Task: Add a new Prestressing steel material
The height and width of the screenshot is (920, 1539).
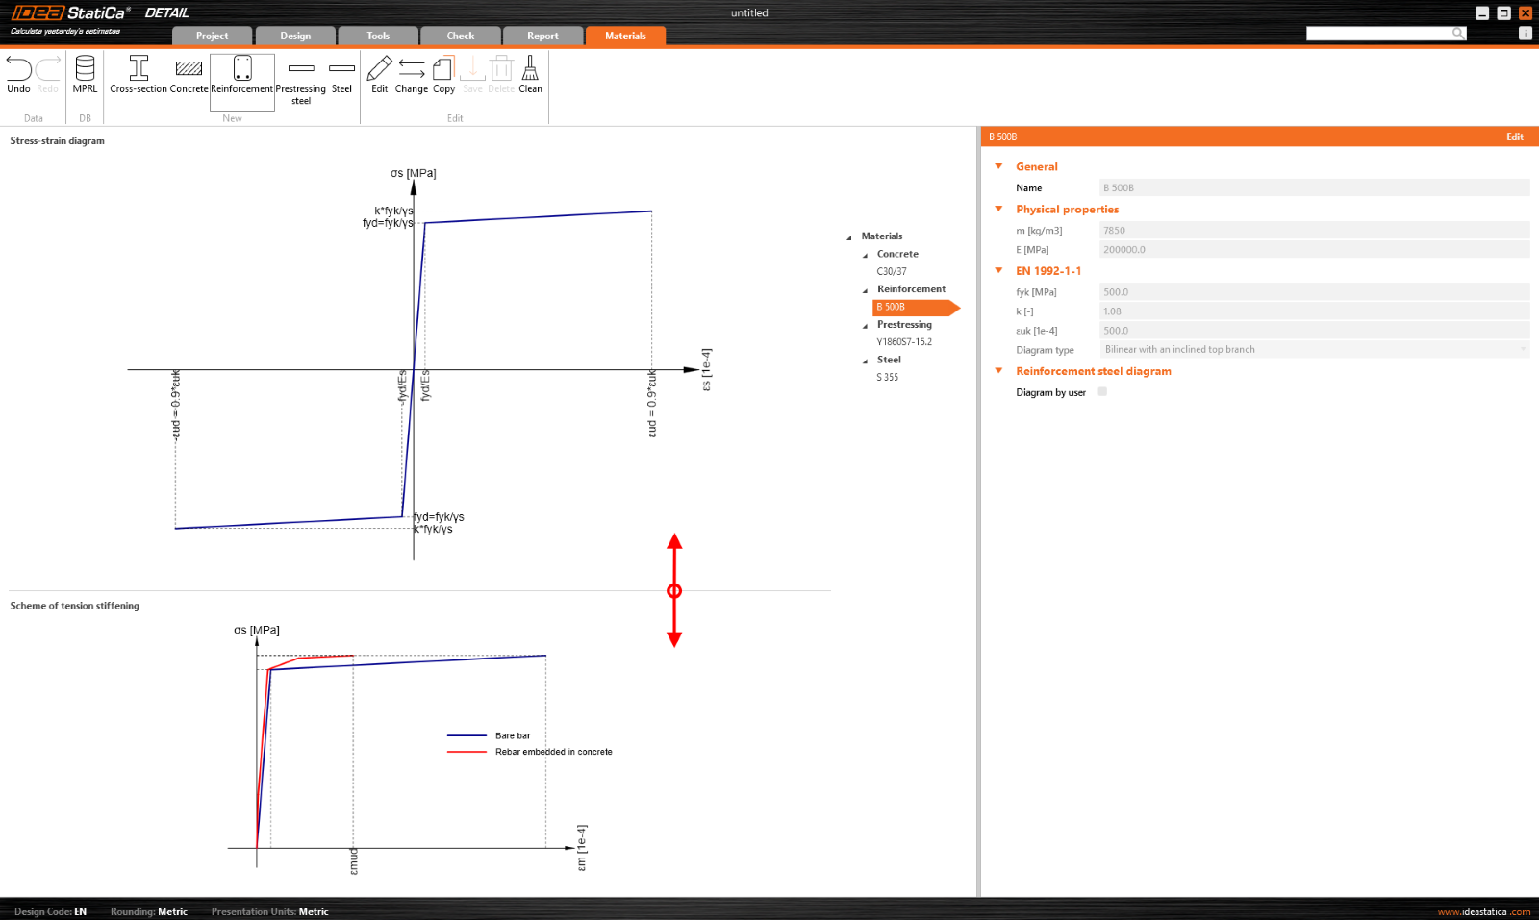Action: pyautogui.click(x=300, y=77)
